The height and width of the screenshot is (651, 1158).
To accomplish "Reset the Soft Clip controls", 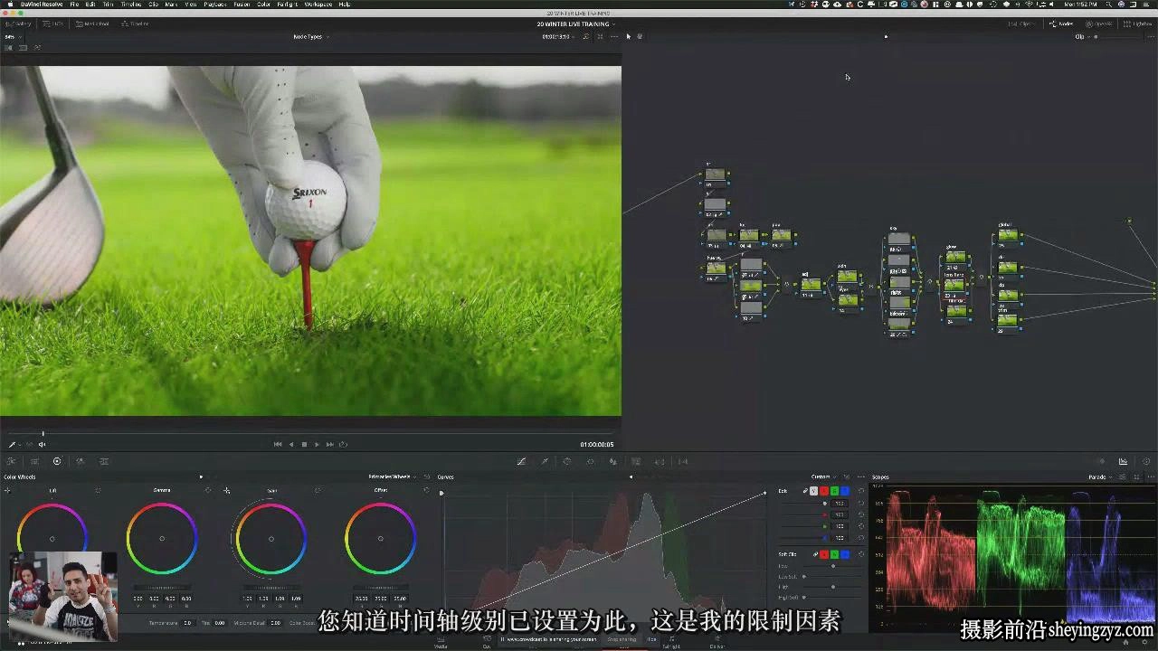I will (861, 554).
